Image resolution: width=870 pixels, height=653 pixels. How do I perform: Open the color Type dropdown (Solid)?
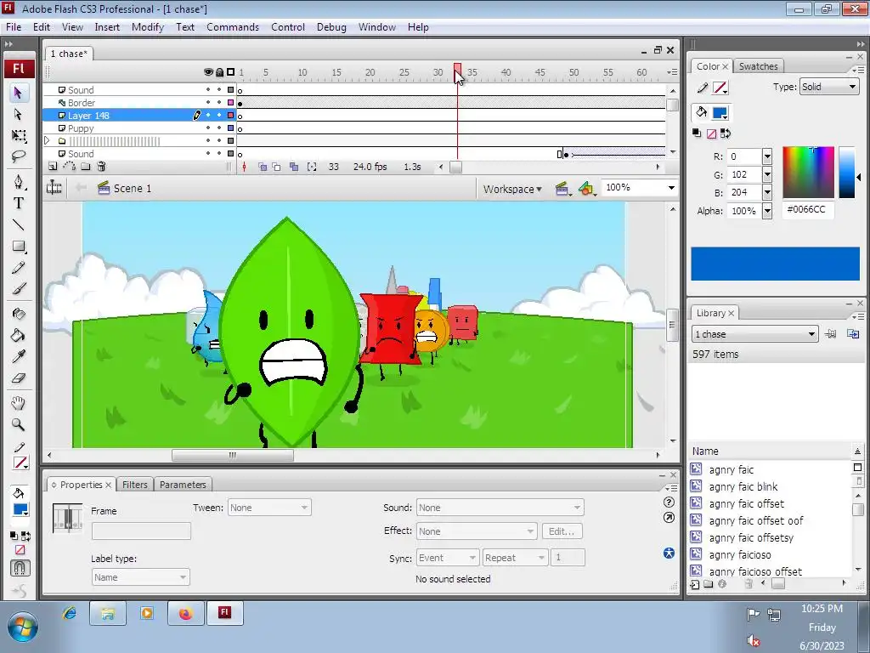pyautogui.click(x=829, y=87)
